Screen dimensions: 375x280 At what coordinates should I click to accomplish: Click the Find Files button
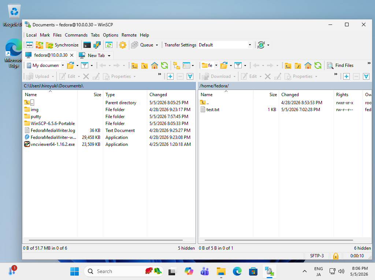pyautogui.click(x=340, y=65)
